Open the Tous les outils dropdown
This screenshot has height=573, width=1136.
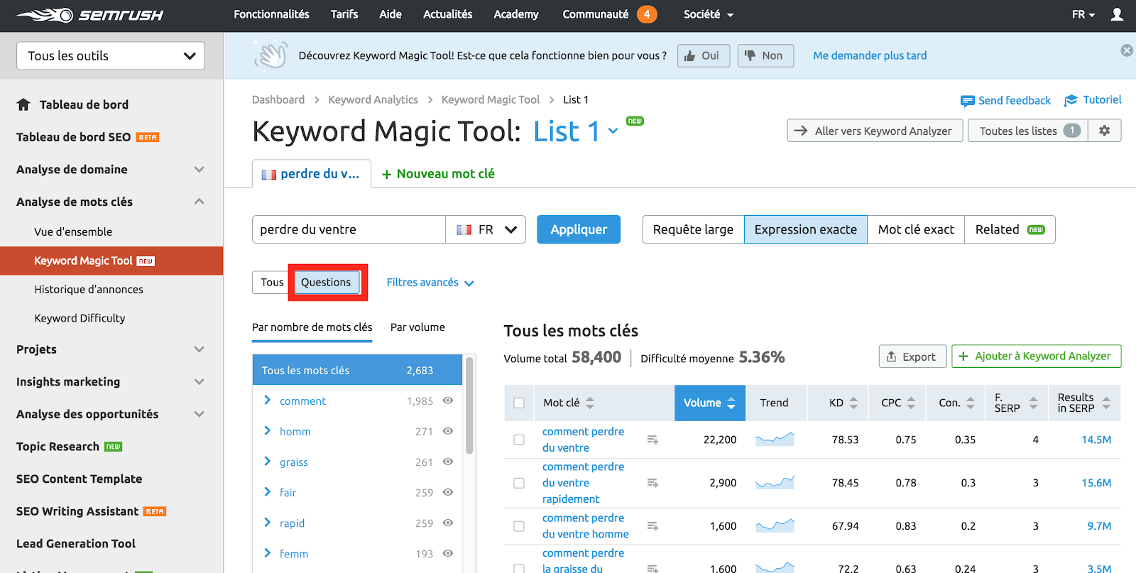tap(111, 55)
